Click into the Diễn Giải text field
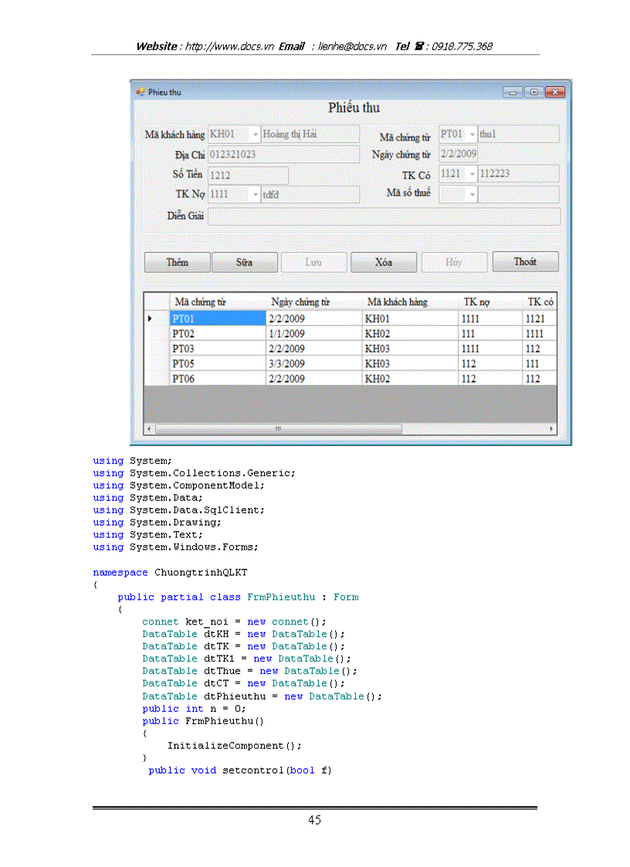This screenshot has height=867, width=630. coord(383,216)
